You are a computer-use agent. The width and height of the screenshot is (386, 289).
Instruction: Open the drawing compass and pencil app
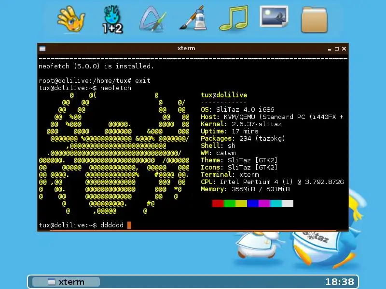(x=152, y=19)
